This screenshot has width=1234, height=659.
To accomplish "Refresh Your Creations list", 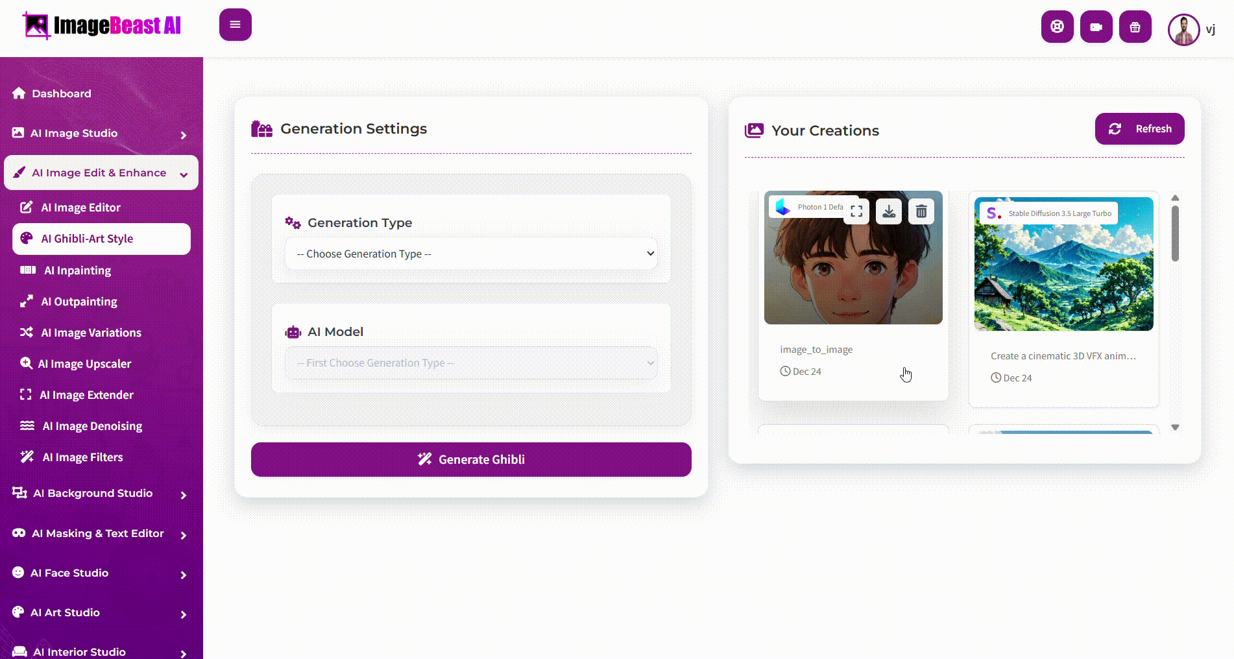I will tap(1139, 128).
